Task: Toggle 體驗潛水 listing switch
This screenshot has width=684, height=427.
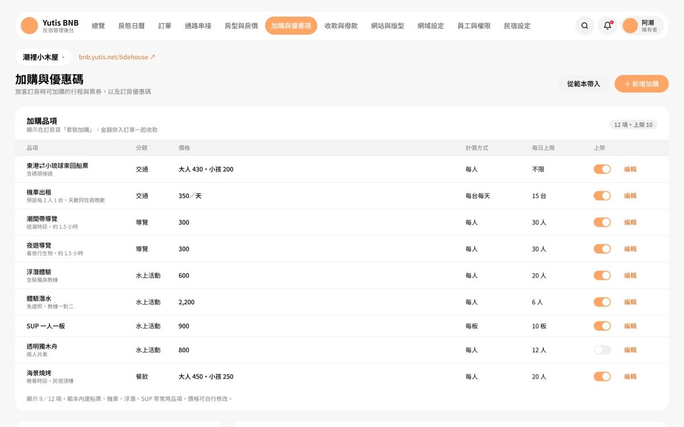Action: click(x=602, y=302)
